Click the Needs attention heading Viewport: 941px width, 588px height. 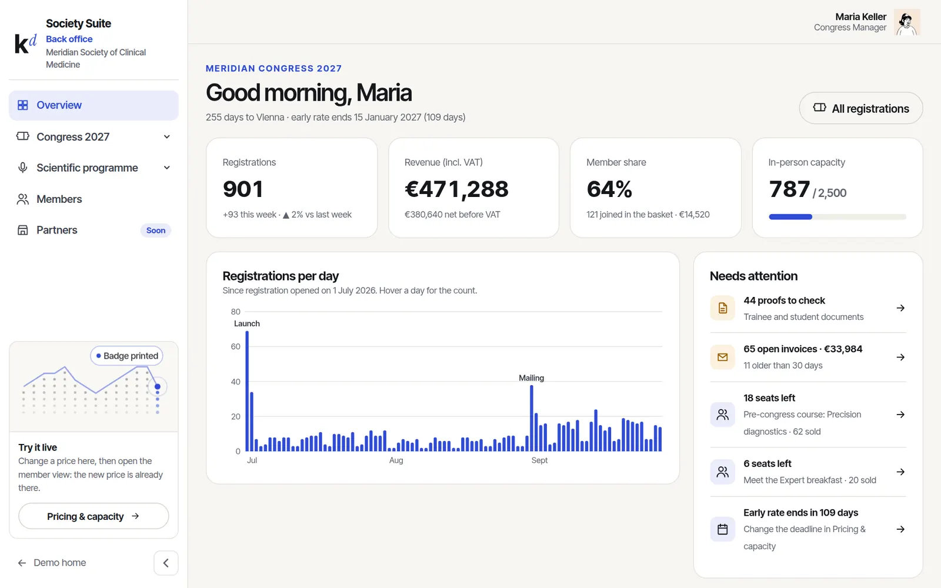pos(753,276)
